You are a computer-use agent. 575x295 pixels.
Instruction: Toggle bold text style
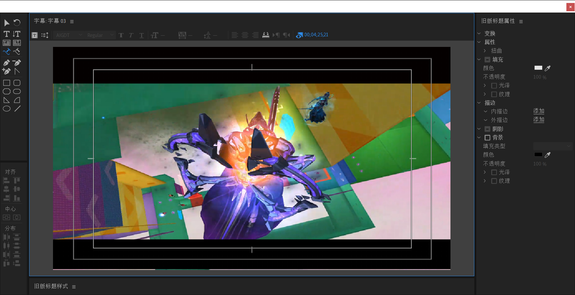click(x=121, y=35)
